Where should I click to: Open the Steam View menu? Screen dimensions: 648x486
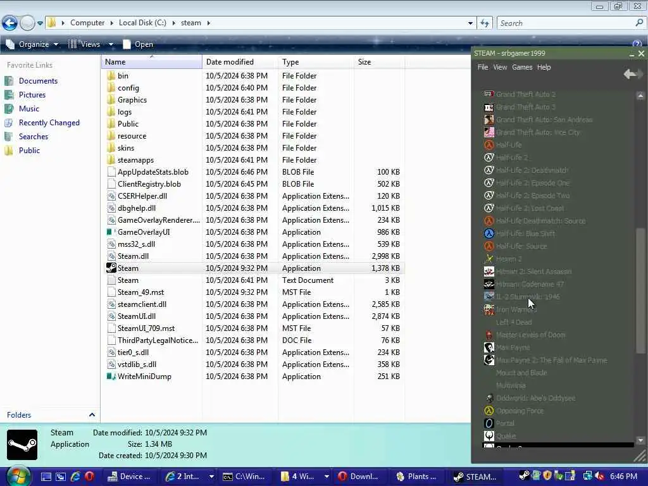point(500,67)
